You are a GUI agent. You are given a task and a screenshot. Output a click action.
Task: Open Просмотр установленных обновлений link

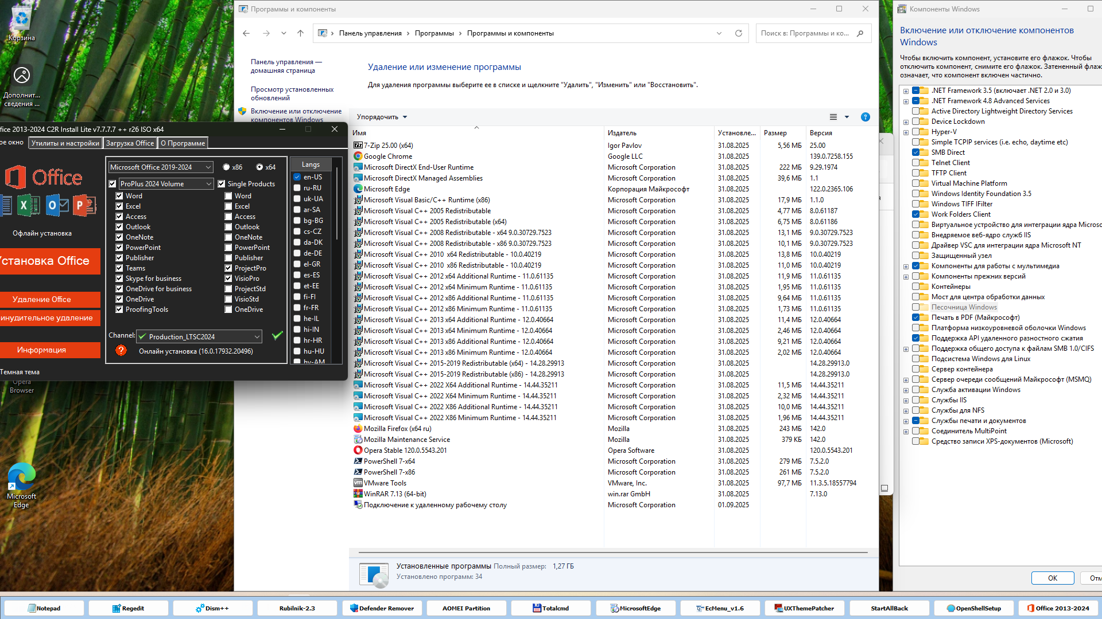(x=292, y=93)
